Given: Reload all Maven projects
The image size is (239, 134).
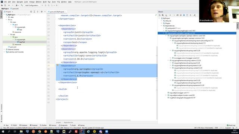Looking at the screenshot, I should (159, 15).
